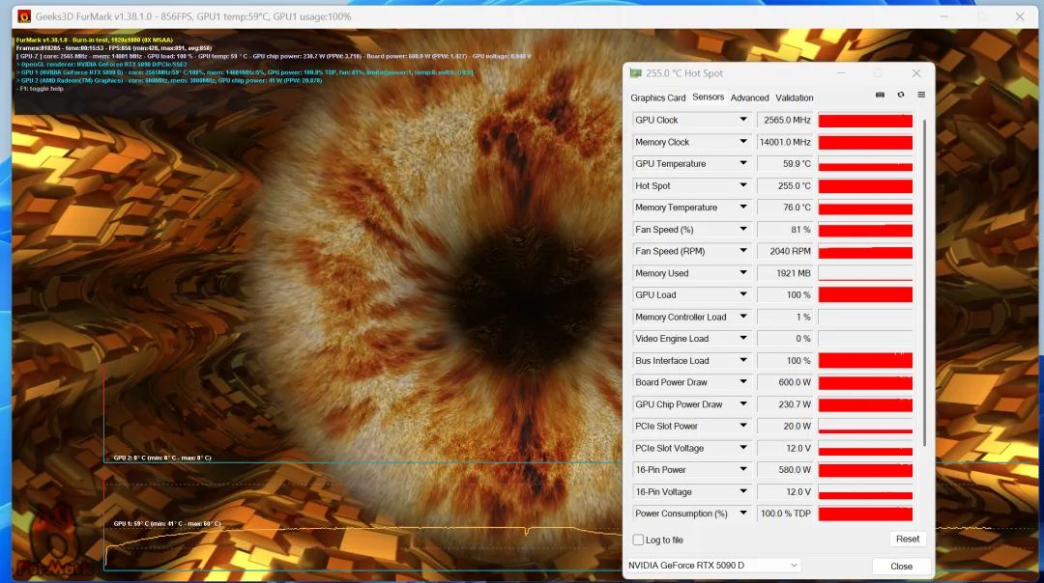The image size is (1044, 583).
Task: Open the 16-Pin Power dropdown arrow
Action: point(743,469)
